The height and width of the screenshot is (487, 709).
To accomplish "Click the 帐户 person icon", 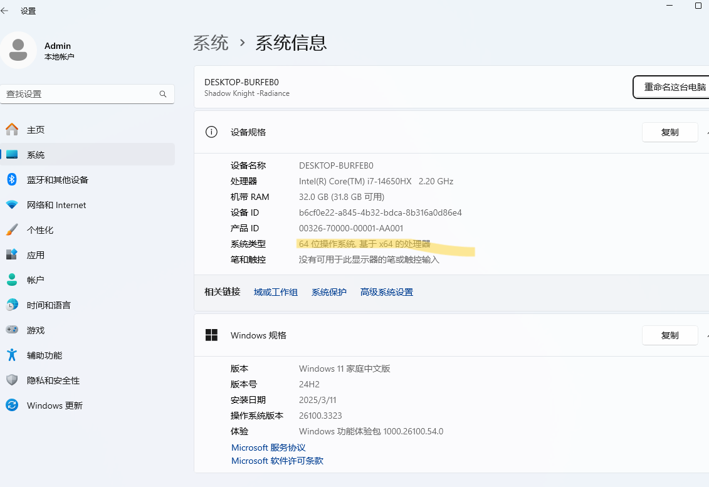I will click(12, 280).
